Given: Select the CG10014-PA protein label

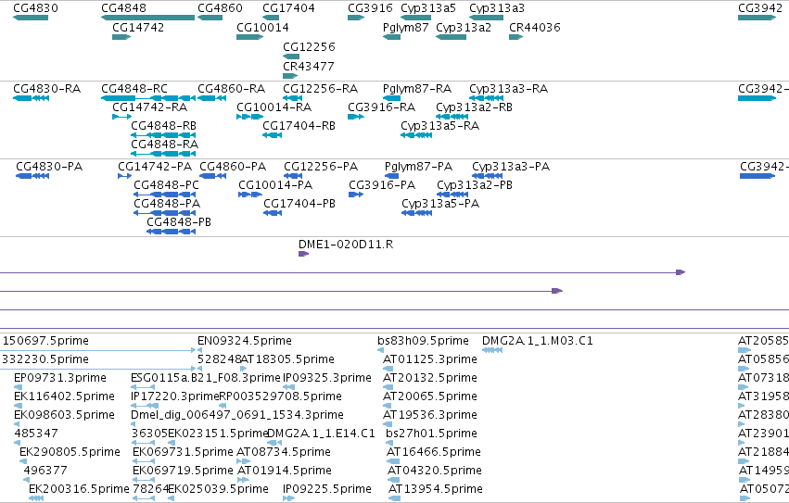Looking at the screenshot, I should click(275, 185).
